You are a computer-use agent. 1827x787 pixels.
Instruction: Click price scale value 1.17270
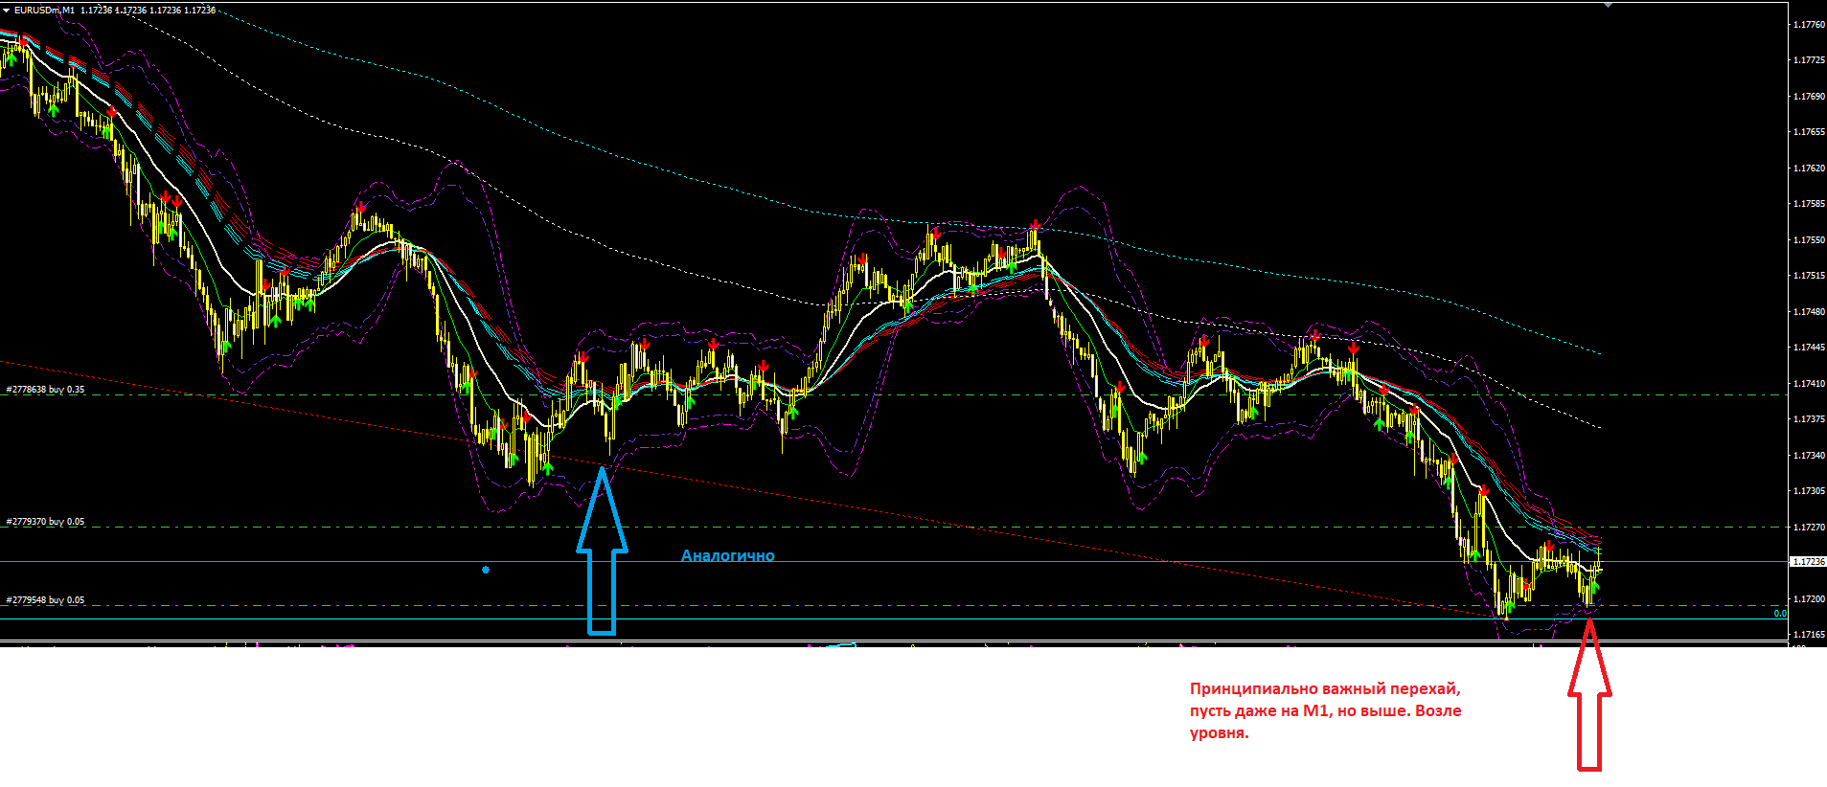1809,528
